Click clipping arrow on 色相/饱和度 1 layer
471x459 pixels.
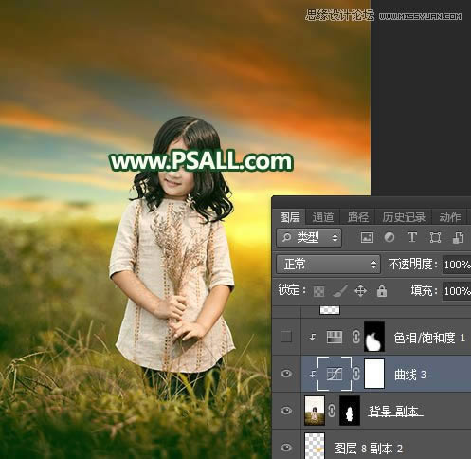click(x=313, y=338)
